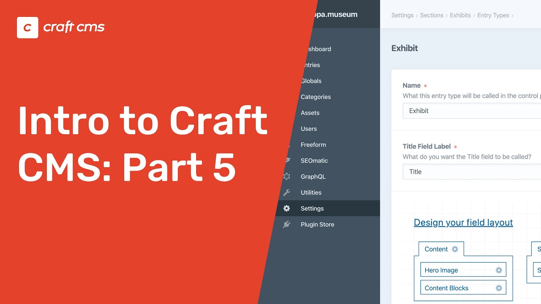Click the Exhibits breadcrumb link

pos(460,15)
